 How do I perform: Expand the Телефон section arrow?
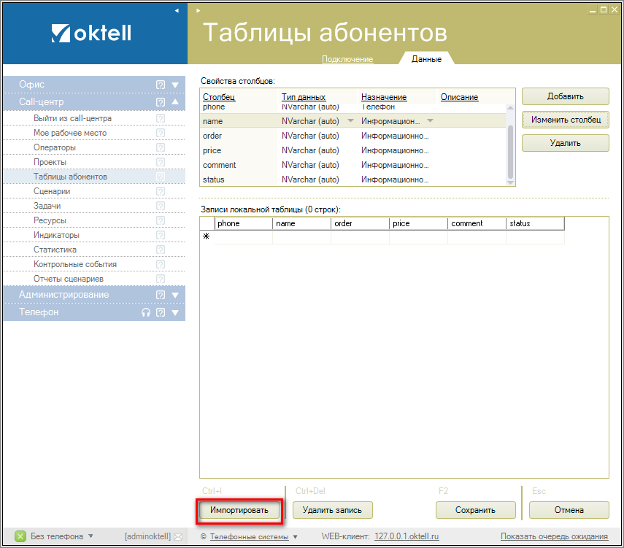175,313
